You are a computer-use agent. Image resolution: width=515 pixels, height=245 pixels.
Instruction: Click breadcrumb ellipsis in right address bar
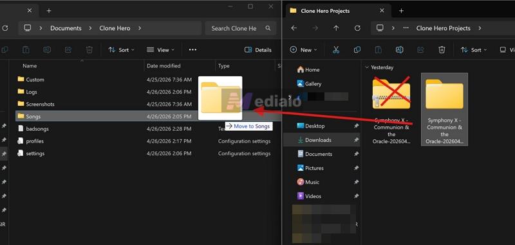pos(406,28)
